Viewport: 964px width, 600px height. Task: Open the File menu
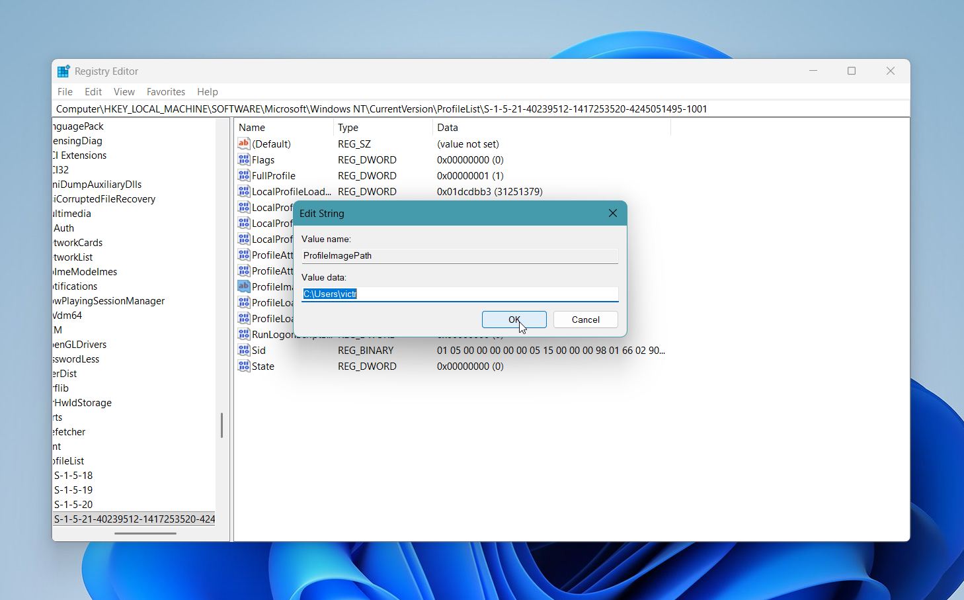pos(65,92)
